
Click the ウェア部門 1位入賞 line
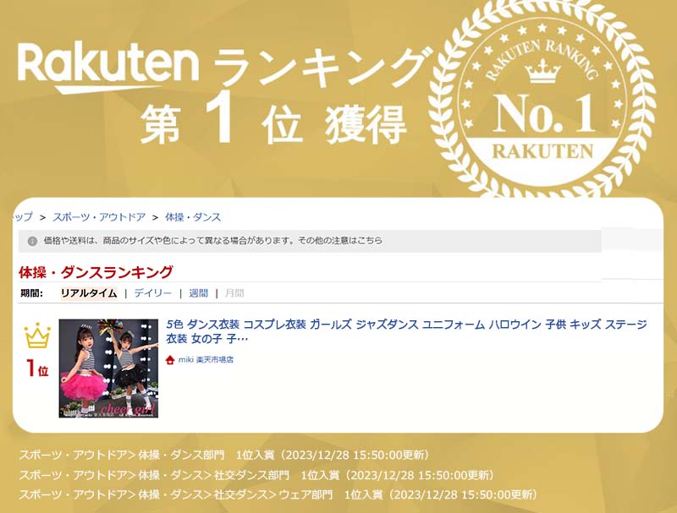point(278,494)
